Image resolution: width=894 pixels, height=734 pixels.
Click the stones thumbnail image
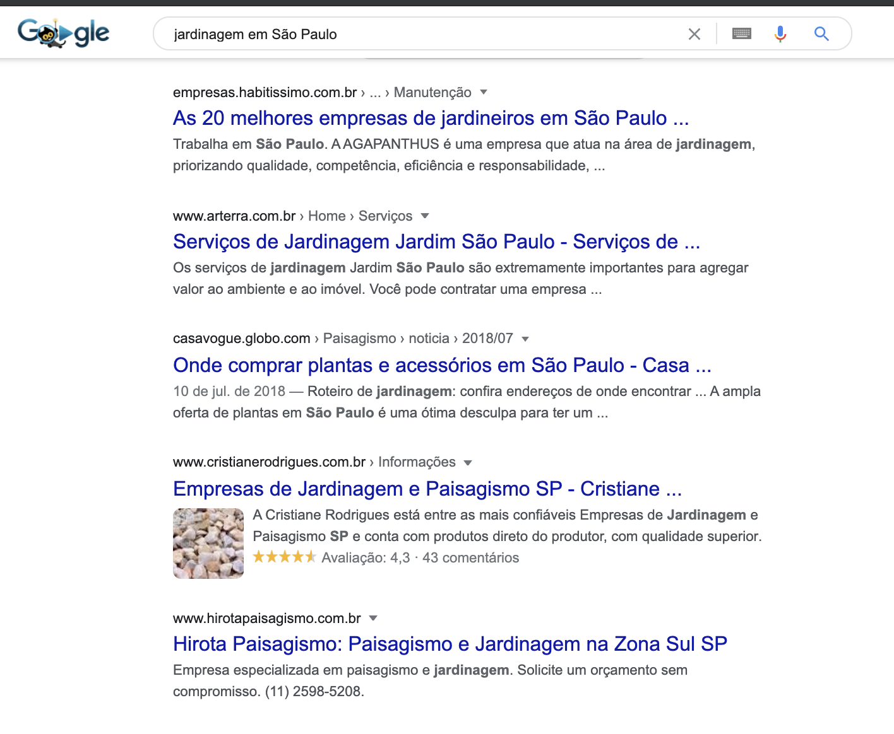(208, 543)
